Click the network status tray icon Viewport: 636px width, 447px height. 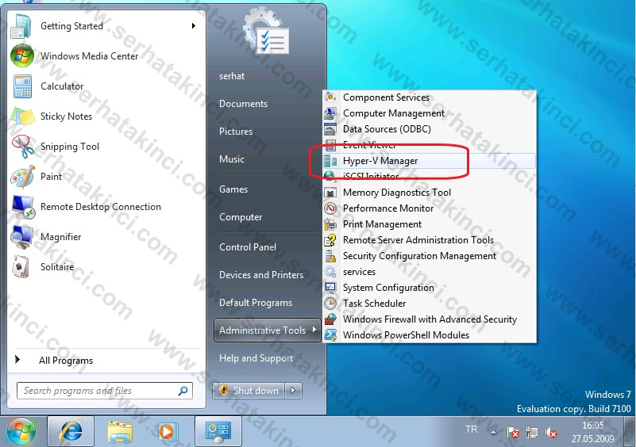(x=532, y=433)
